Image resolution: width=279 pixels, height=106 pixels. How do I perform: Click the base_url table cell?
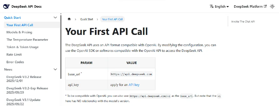(x=86, y=74)
